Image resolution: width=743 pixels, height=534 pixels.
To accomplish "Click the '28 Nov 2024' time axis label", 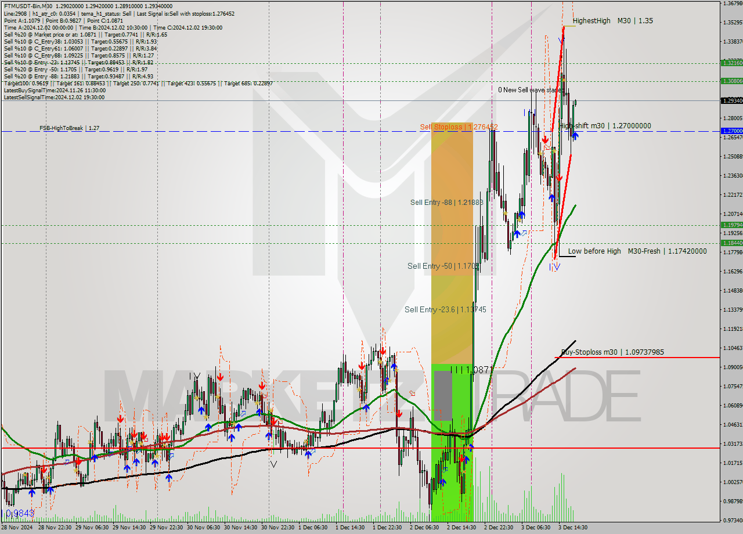I will coord(17,528).
